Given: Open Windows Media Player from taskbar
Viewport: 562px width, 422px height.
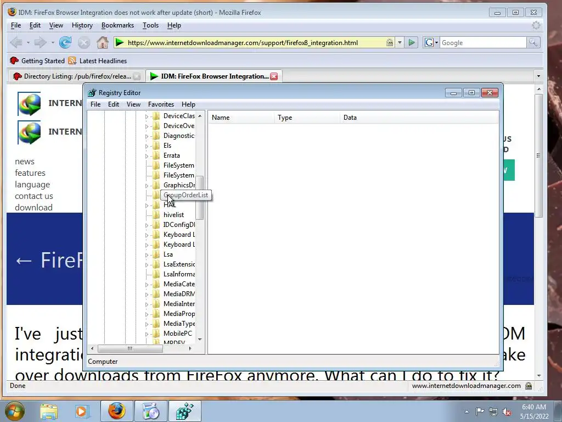Looking at the screenshot, I should pyautogui.click(x=82, y=411).
